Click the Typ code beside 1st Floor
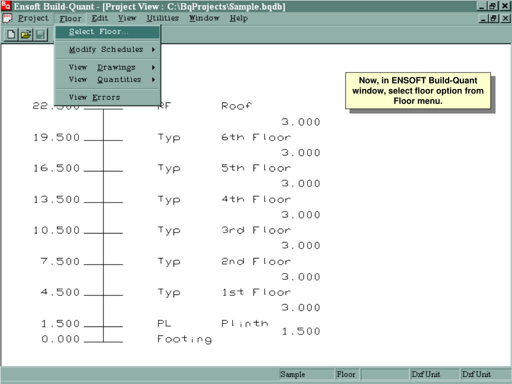 [x=169, y=292]
